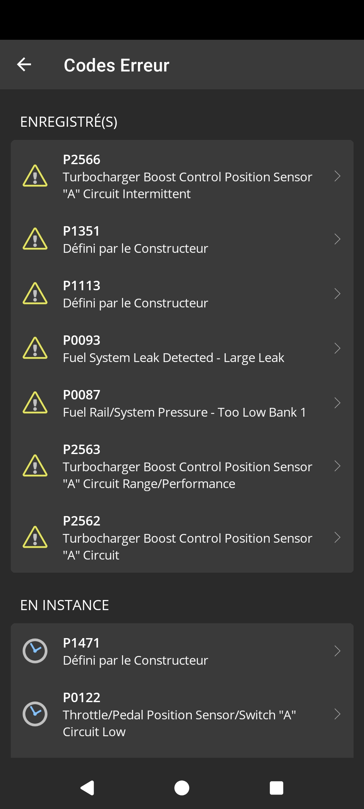Screen dimensions: 364x809
Task: Click warning icon beside P2566
Action: [x=35, y=176]
